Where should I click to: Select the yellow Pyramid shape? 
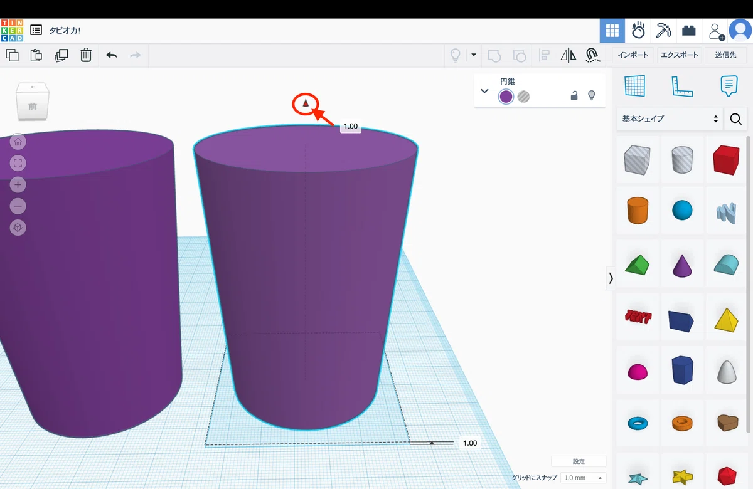(x=726, y=318)
